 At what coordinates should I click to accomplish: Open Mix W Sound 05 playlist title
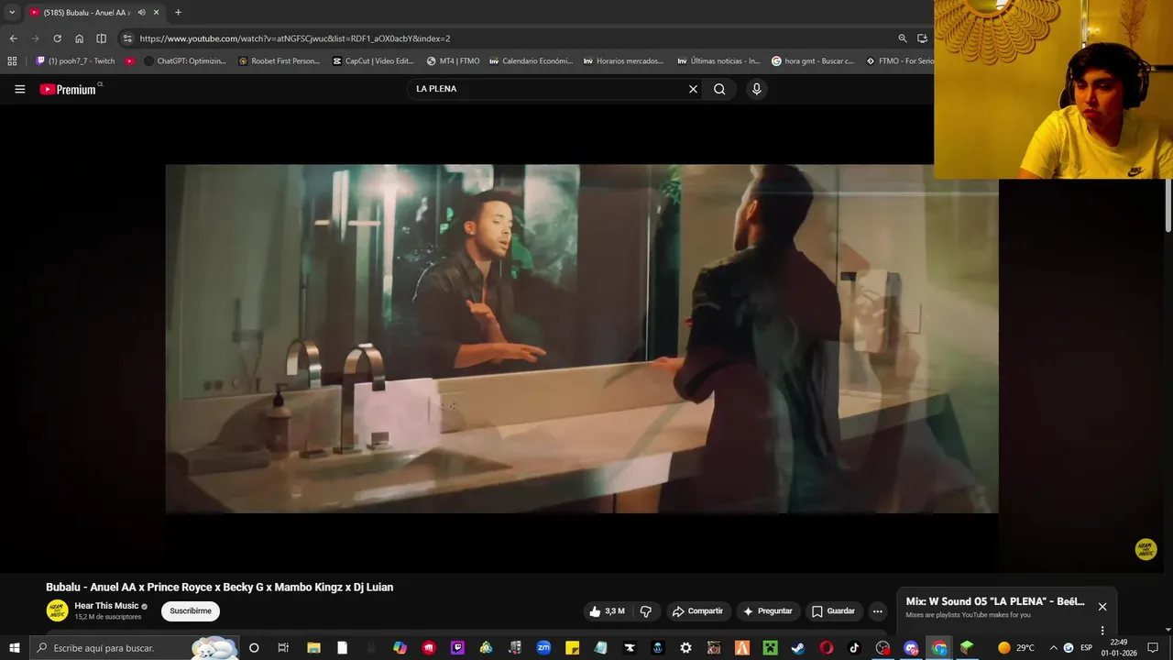[x=995, y=602]
